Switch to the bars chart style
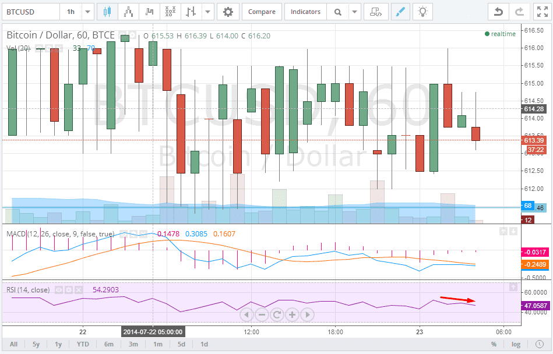Image resolution: width=553 pixels, height=354 pixels. (x=149, y=12)
